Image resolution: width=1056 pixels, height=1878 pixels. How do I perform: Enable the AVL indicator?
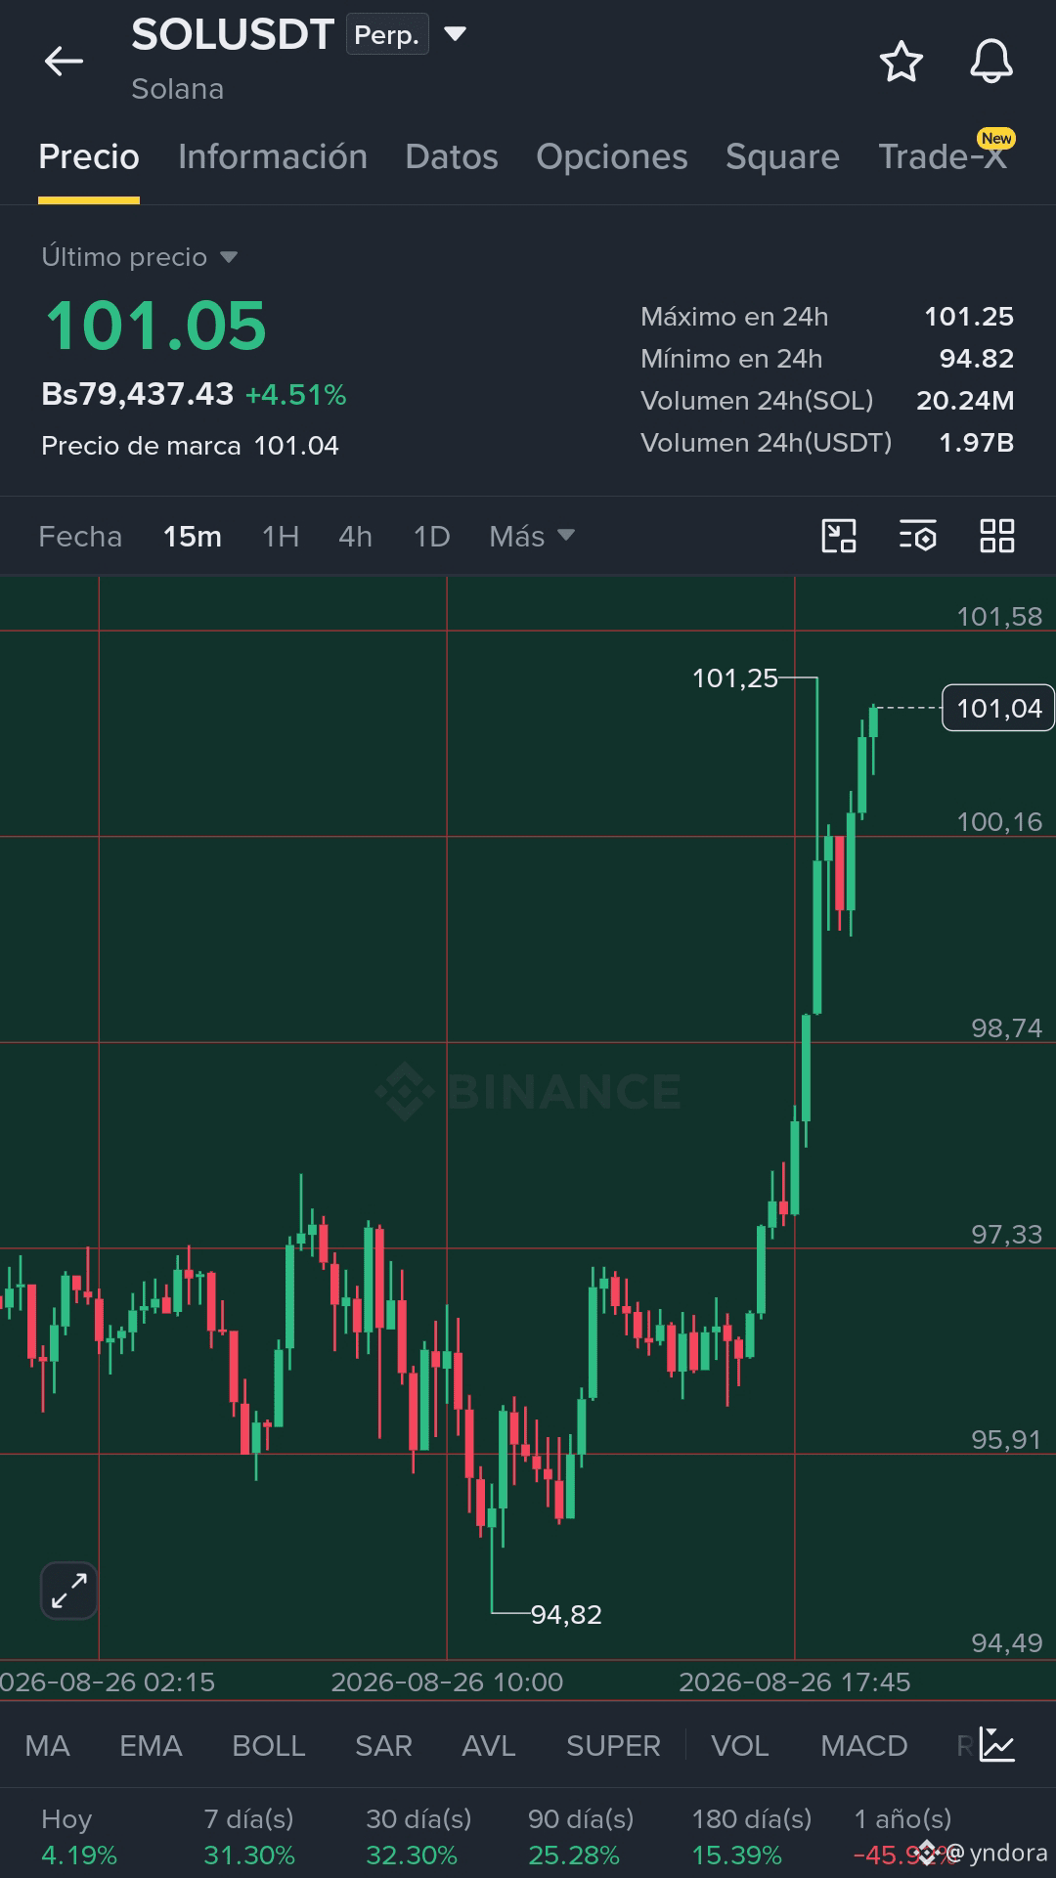tap(489, 1745)
